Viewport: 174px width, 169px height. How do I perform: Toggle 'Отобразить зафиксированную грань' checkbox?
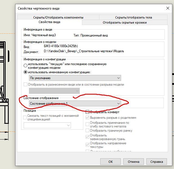[x=87, y=136]
